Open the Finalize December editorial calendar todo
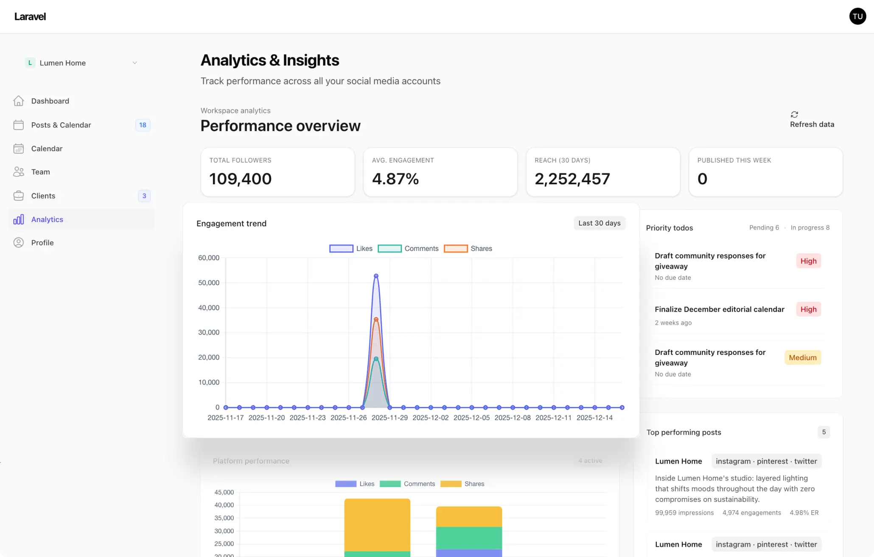Image resolution: width=874 pixels, height=557 pixels. [x=719, y=309]
